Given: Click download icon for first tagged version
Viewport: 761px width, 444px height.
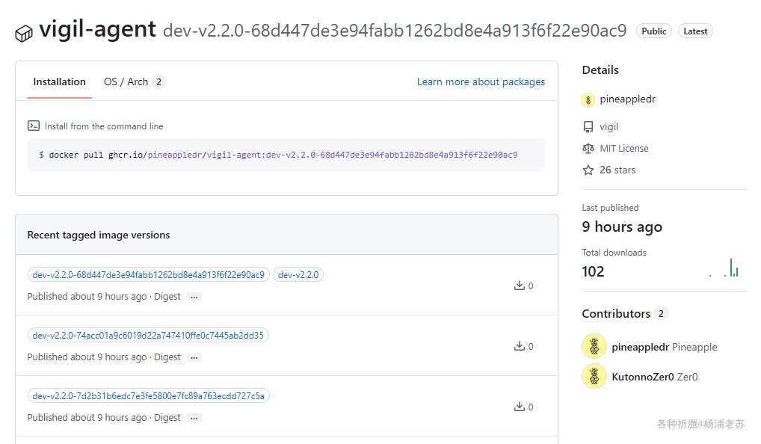Looking at the screenshot, I should [x=520, y=286].
